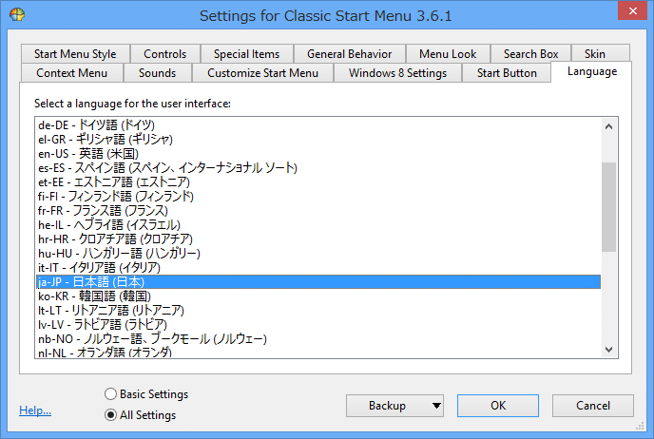Select the All Settings radio button
Image resolution: width=654 pixels, height=439 pixels.
pyautogui.click(x=111, y=415)
